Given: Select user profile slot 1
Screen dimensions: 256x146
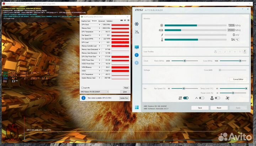Looking at the screenshot, I should [220, 52].
